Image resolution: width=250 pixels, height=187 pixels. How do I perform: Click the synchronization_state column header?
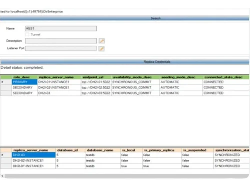(231, 150)
